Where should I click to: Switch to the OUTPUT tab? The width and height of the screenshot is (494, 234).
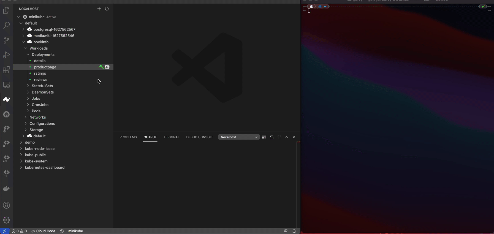click(x=150, y=137)
